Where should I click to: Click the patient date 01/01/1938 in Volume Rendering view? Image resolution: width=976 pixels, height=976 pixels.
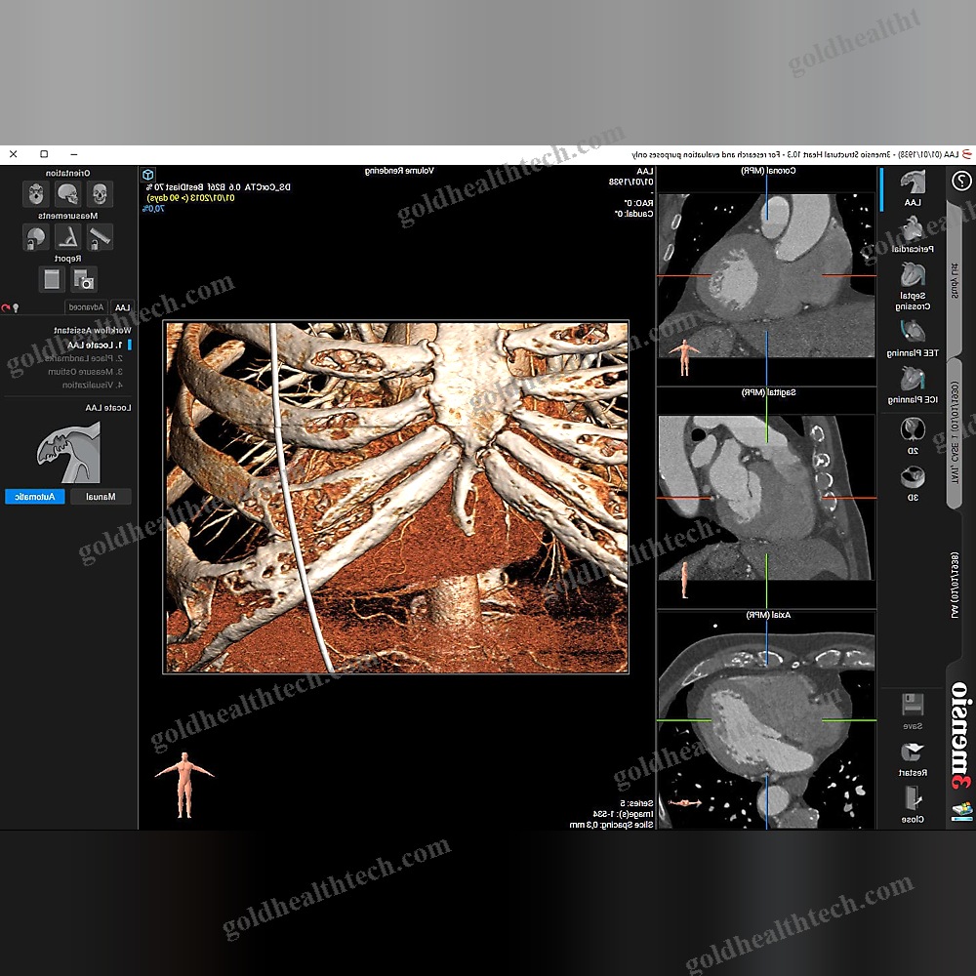pos(631,182)
